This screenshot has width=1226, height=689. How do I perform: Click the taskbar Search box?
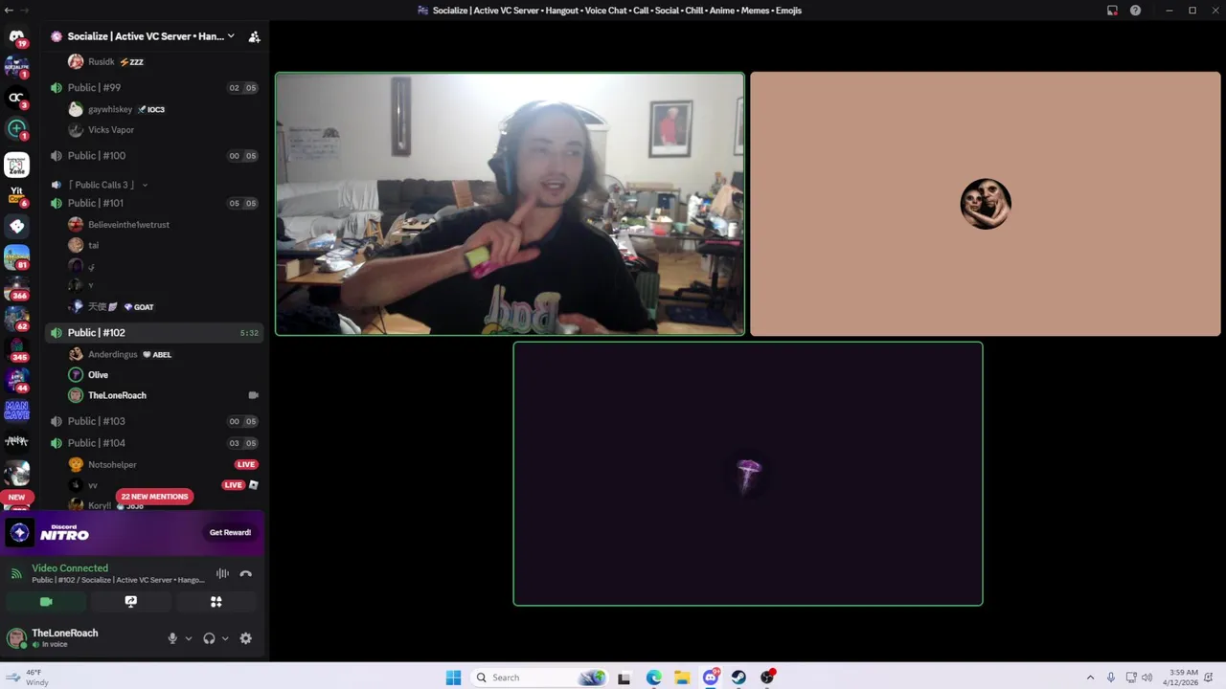[541, 678]
